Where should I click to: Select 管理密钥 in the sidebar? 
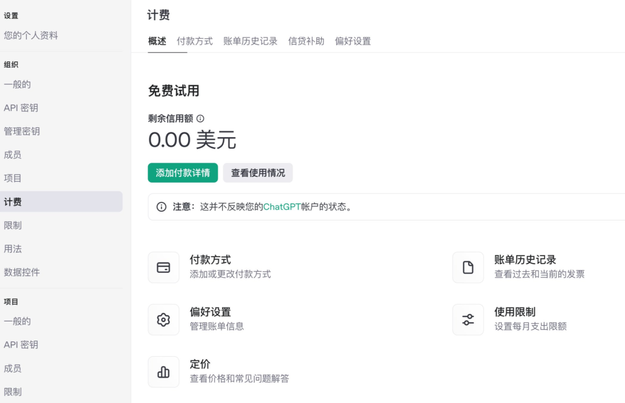(x=22, y=131)
